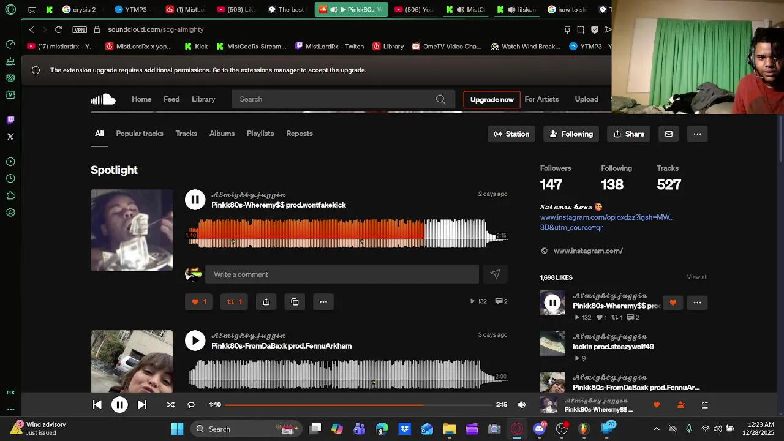This screenshot has width=784, height=441.
Task: Play Pinkk80s-FromDaBaxk prod.FennuArkham track
Action: pos(195,341)
